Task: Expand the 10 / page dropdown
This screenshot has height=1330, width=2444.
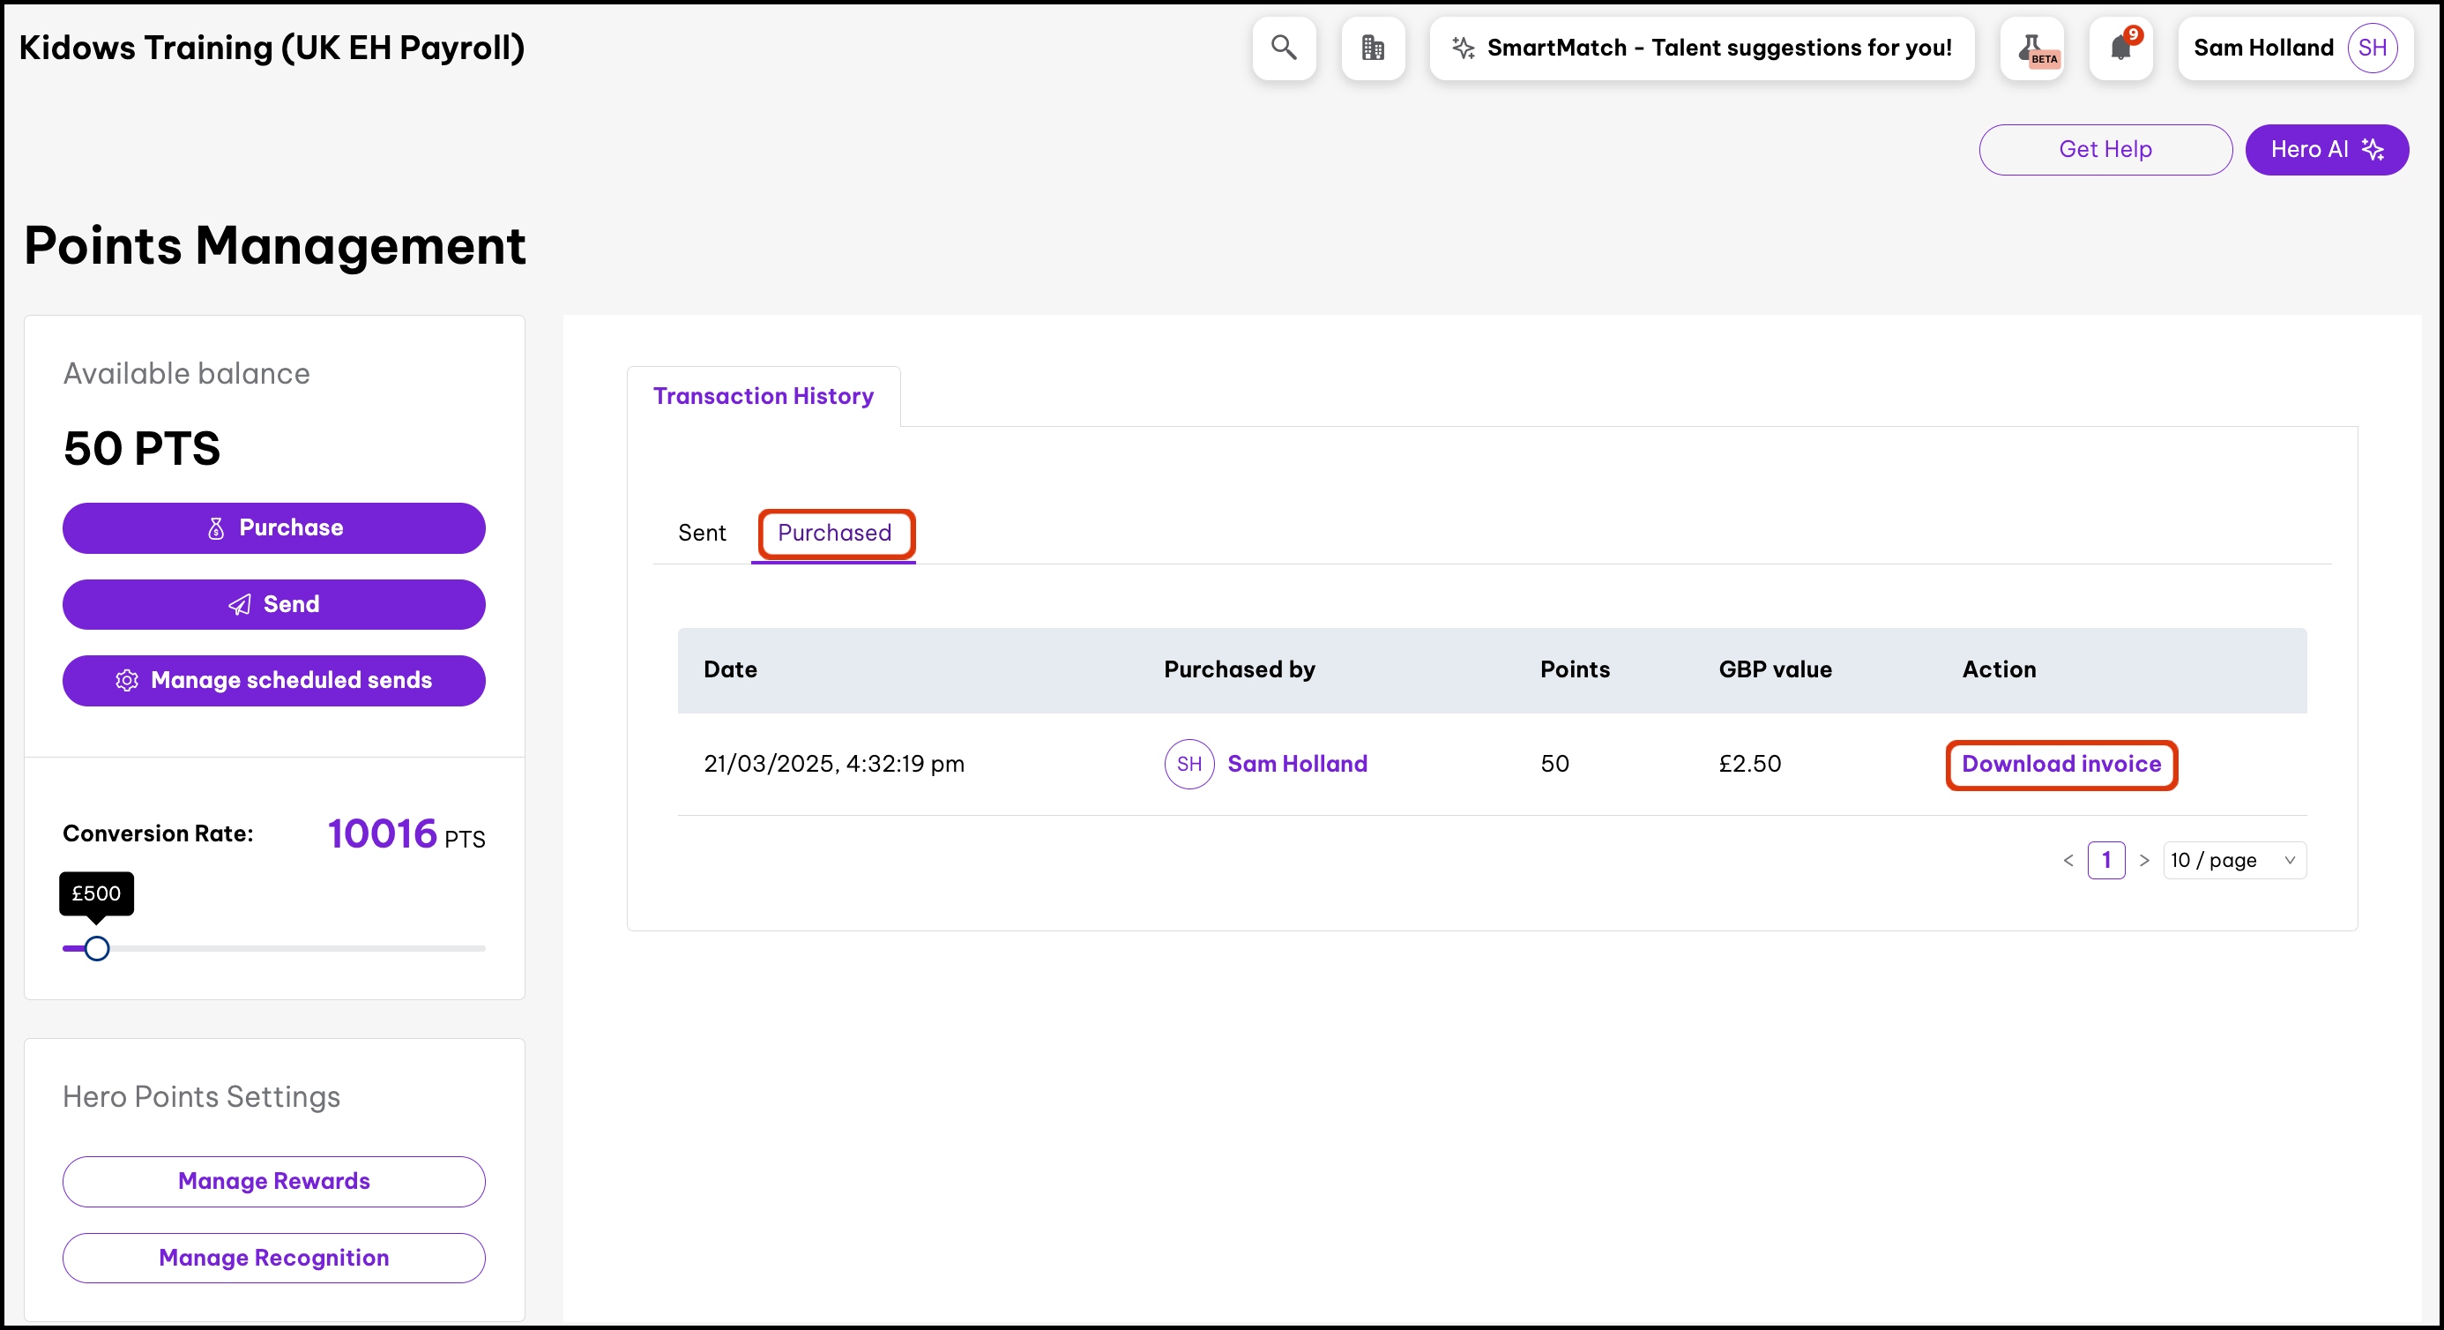Action: [2233, 860]
